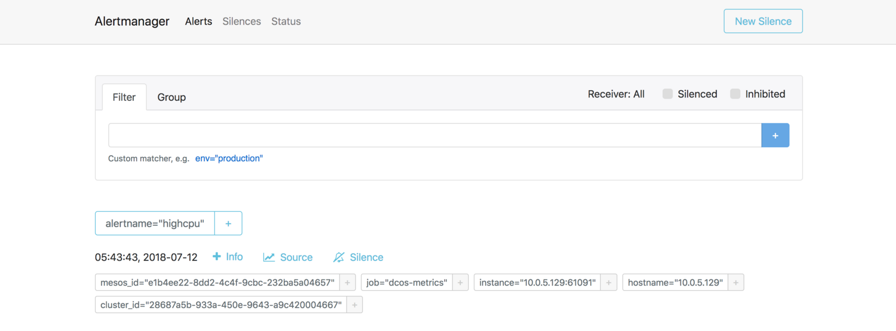
Task: Click the plus next to alertname="highcpu"
Action: point(228,223)
